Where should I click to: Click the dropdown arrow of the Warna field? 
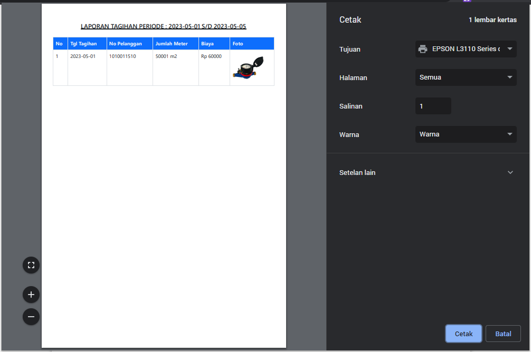click(x=510, y=134)
